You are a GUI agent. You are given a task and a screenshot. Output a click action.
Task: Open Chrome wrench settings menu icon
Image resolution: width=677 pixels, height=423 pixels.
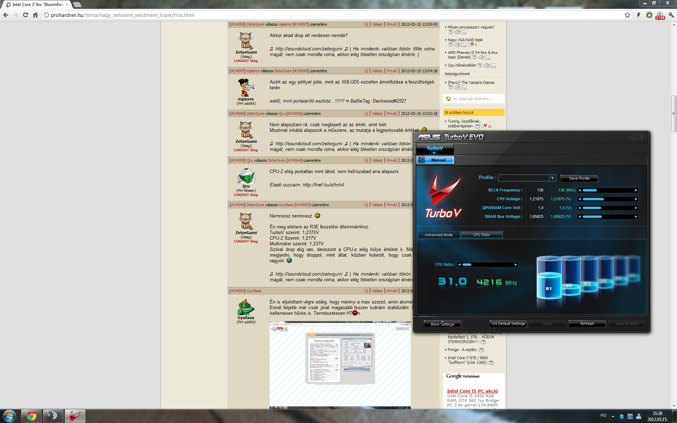pos(671,15)
